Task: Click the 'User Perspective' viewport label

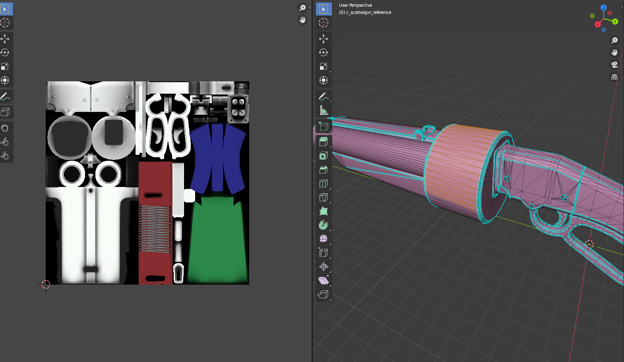Action: click(355, 5)
